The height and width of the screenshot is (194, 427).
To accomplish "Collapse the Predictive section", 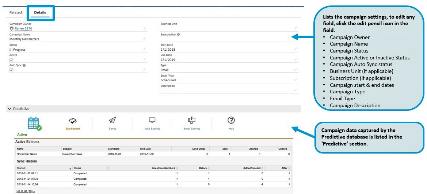I will point(9,109).
